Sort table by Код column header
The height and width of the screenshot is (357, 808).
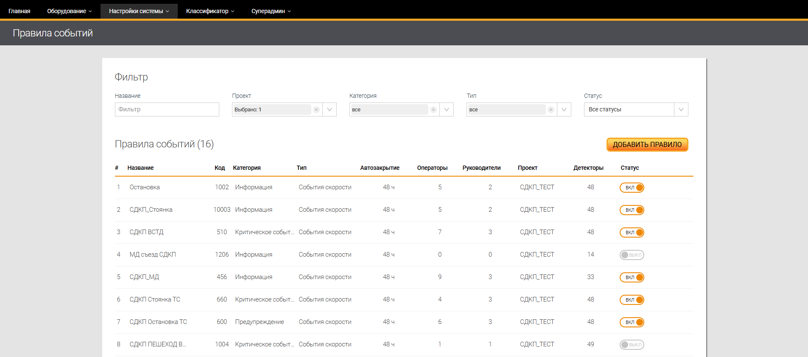(220, 168)
